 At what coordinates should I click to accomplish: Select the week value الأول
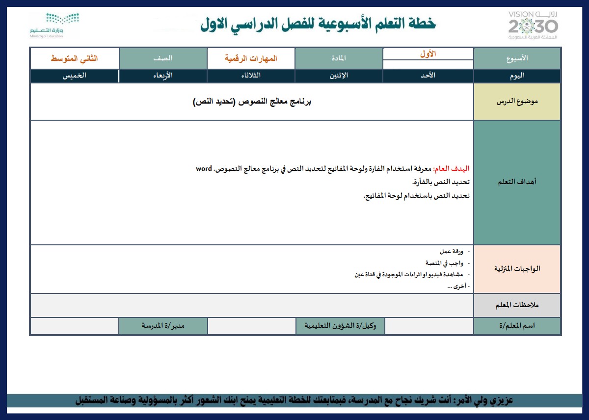click(428, 54)
